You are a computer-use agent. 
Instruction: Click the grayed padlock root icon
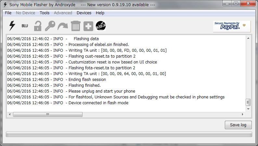[x=37, y=26]
